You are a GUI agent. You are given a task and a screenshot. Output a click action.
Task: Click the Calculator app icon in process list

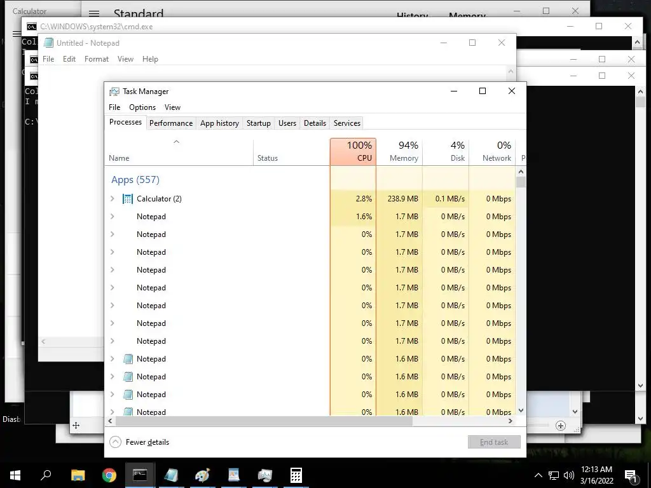click(x=127, y=199)
